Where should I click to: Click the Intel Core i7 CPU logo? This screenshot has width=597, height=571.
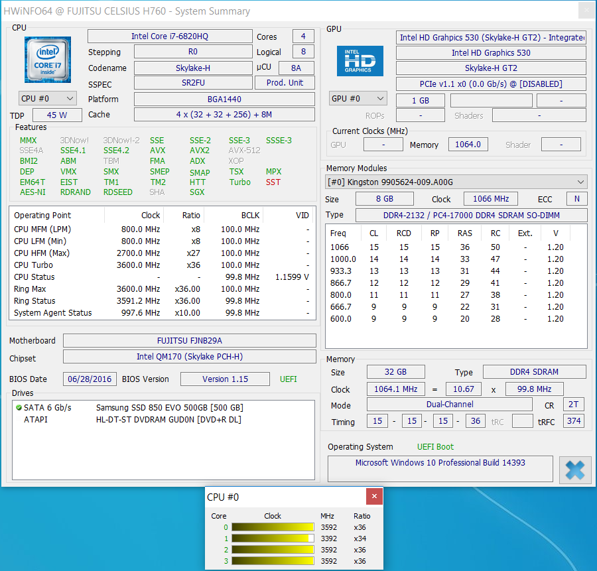48,60
